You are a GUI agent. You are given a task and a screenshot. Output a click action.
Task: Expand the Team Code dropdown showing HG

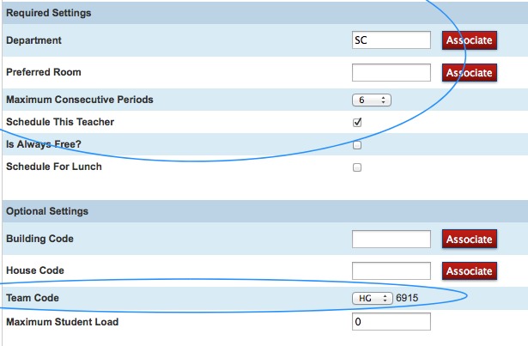click(x=372, y=298)
